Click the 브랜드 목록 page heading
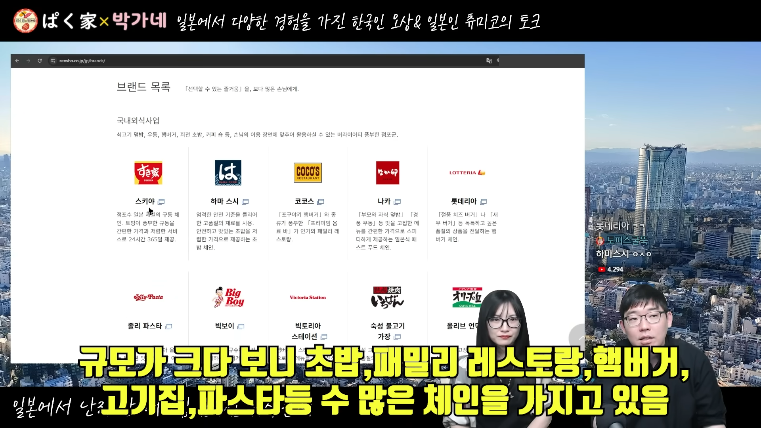 click(x=143, y=87)
